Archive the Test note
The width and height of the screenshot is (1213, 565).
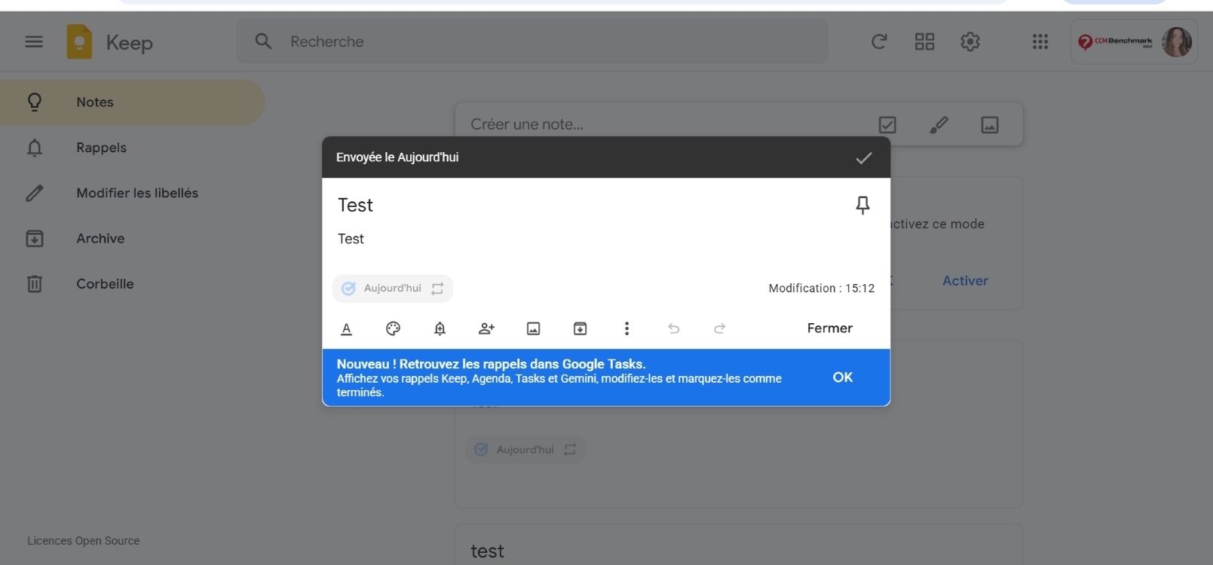[x=580, y=328]
